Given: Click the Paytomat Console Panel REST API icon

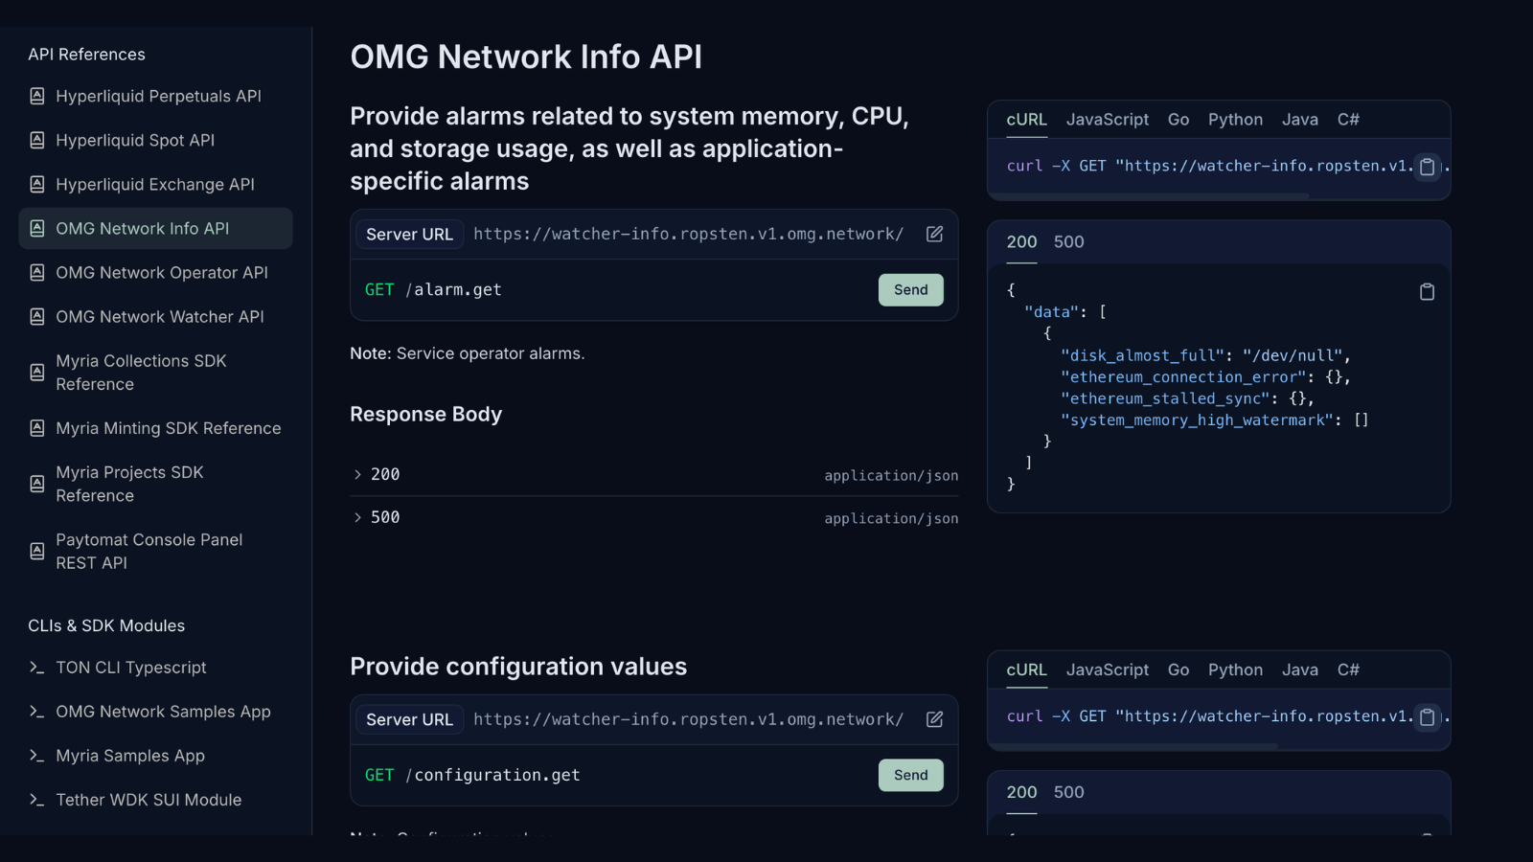Looking at the screenshot, I should (37, 551).
